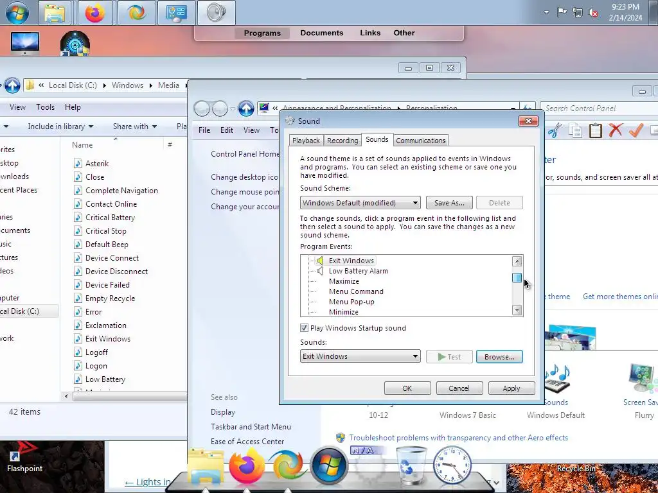Viewport: 658px width, 493px height.
Task: Open the Start orb in the top taskbar
Action: point(17,12)
